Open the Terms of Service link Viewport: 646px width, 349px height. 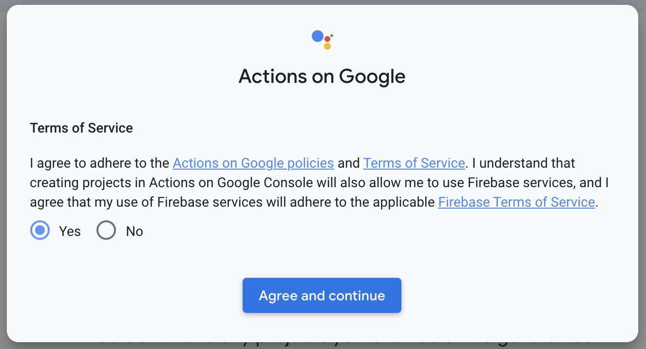coord(414,163)
